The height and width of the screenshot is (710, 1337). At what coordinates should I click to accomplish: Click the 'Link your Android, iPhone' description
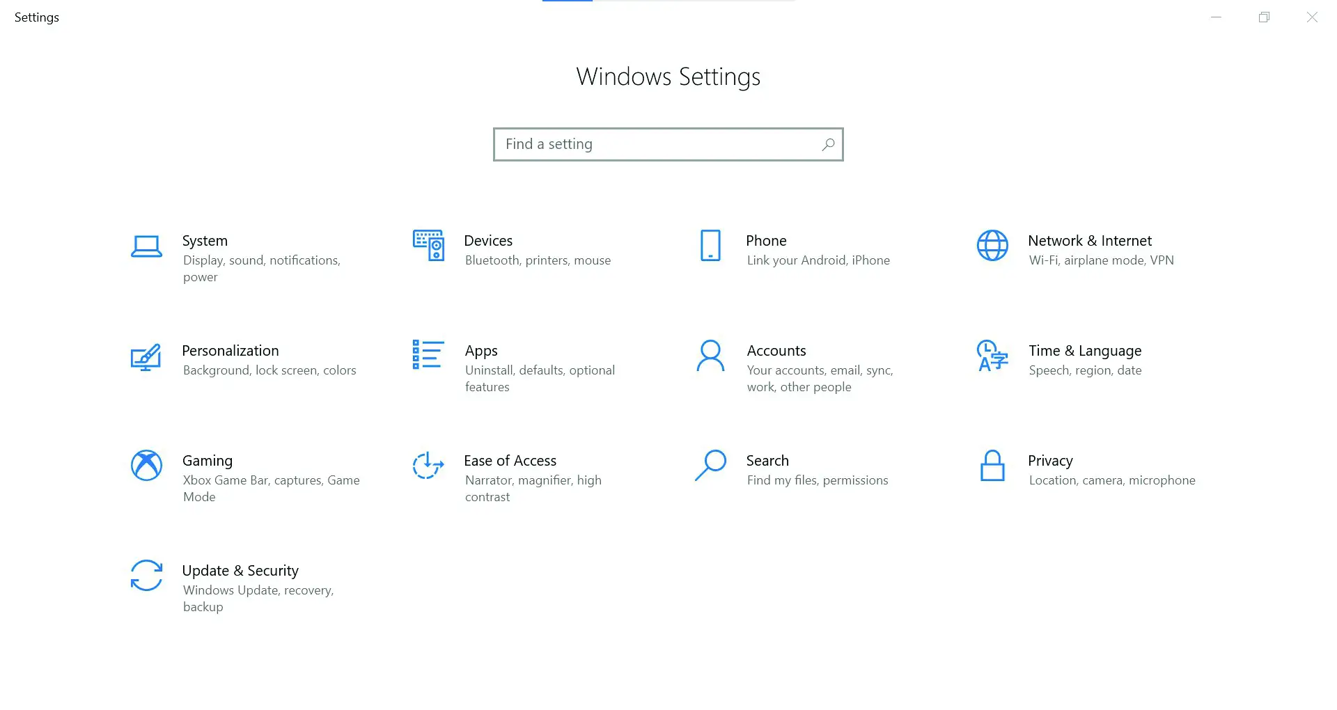[x=818, y=260]
